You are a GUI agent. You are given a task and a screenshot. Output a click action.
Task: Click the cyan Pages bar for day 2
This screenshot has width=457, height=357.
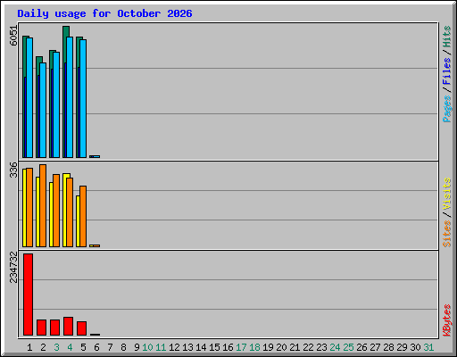tap(43, 110)
